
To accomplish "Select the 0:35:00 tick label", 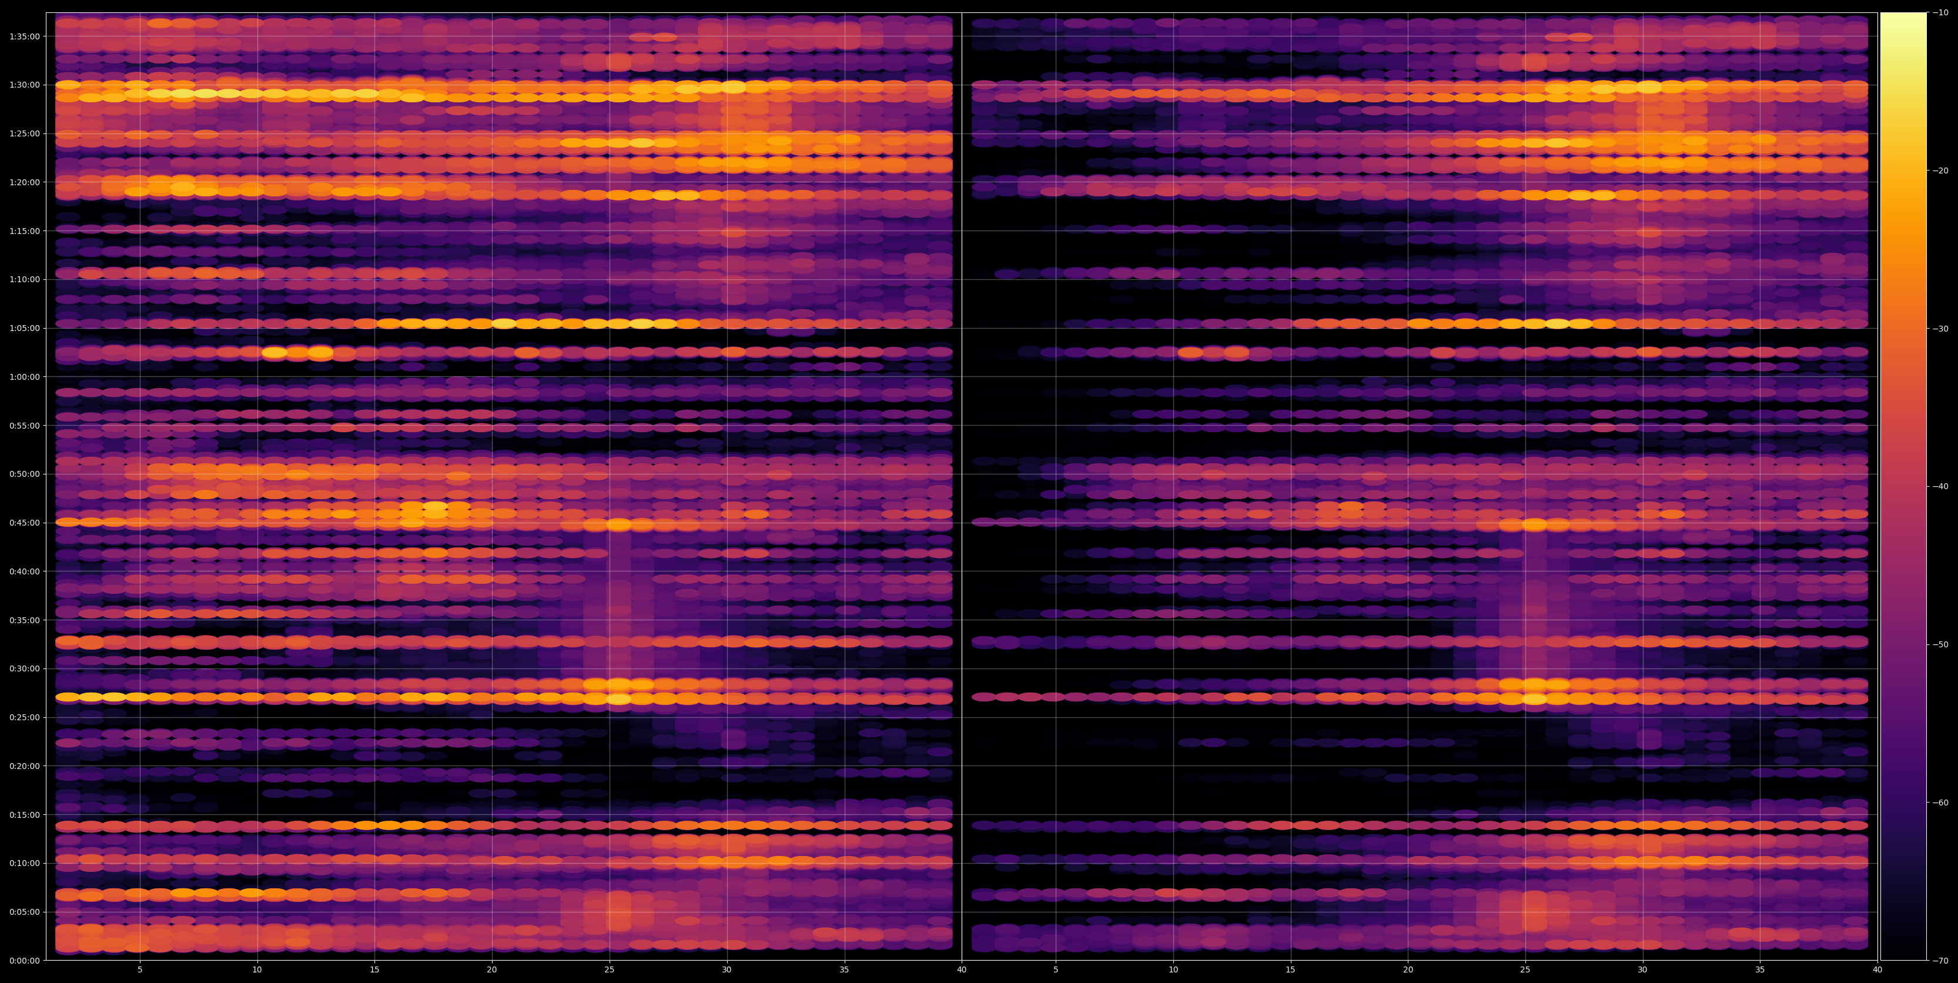I will point(24,620).
